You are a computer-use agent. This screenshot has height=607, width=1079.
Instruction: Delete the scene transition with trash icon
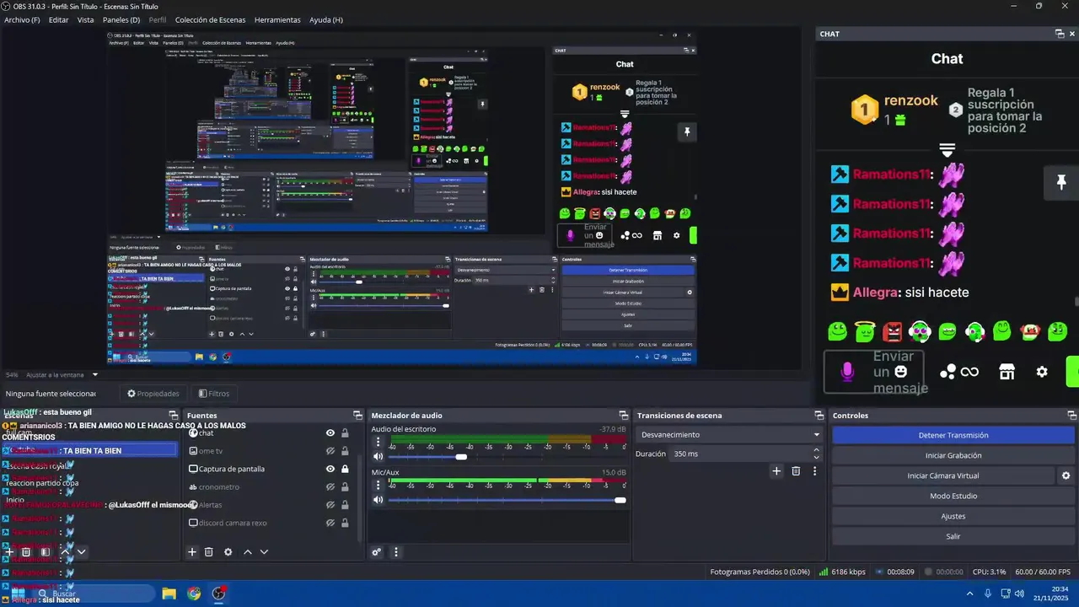click(796, 471)
